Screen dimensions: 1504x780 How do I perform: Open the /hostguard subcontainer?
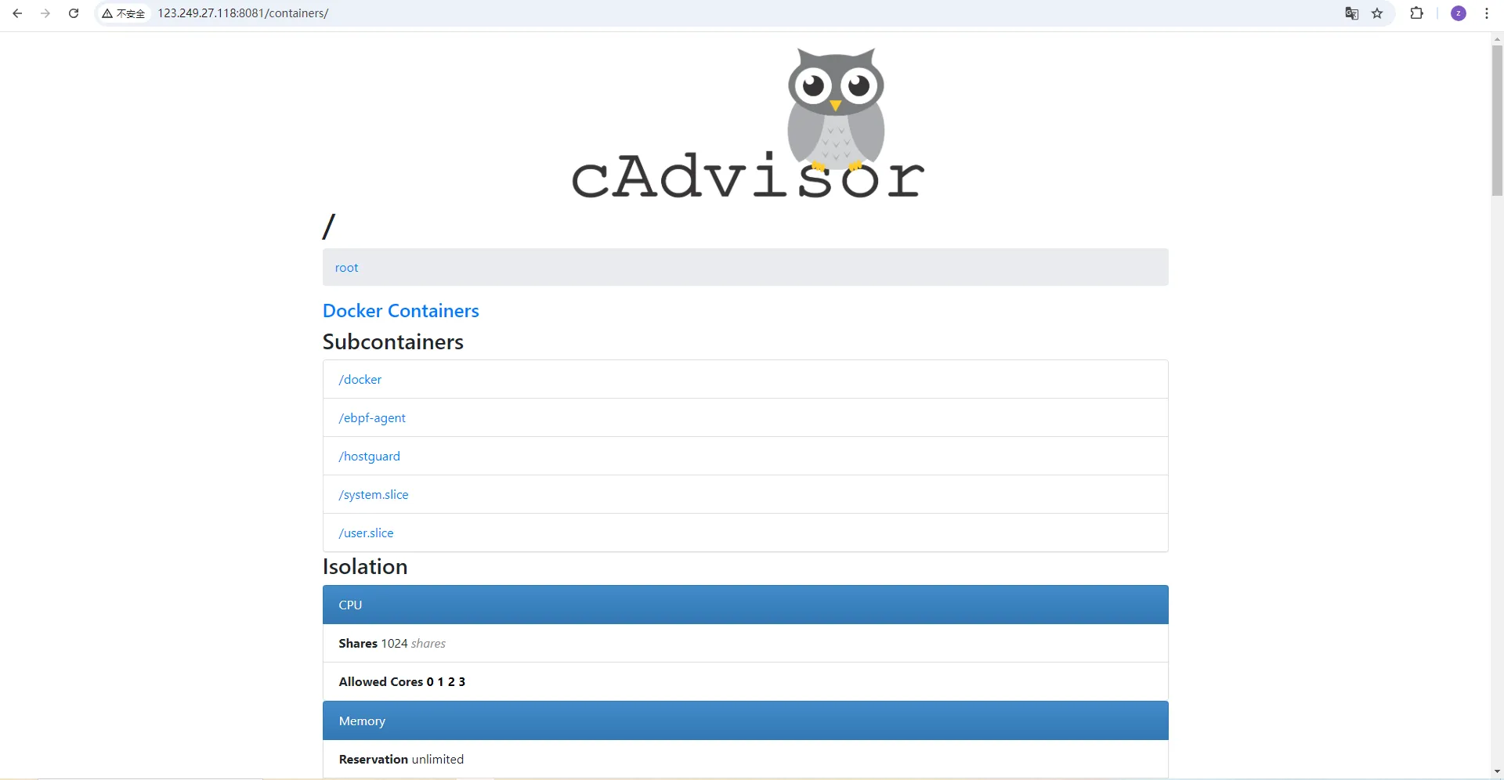369,457
